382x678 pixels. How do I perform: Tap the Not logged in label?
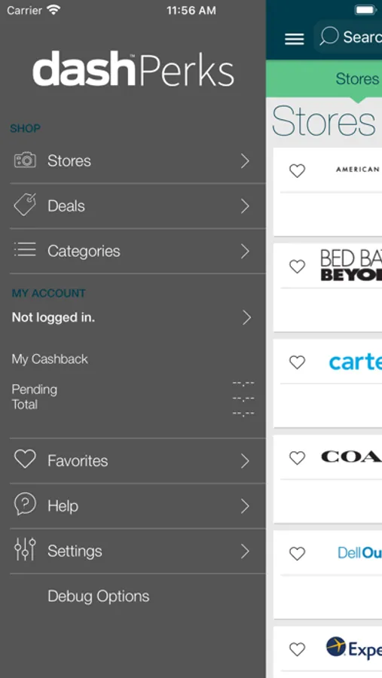[x=53, y=318]
